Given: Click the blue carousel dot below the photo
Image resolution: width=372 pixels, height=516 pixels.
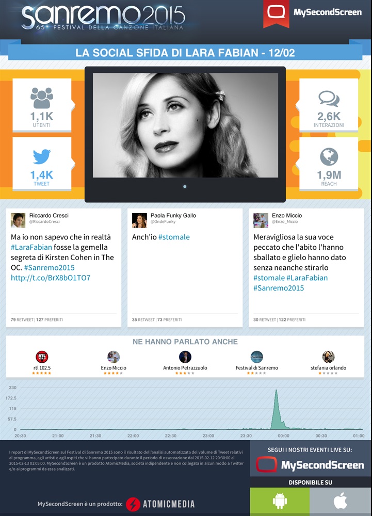Looking at the screenshot, I should 185,187.
